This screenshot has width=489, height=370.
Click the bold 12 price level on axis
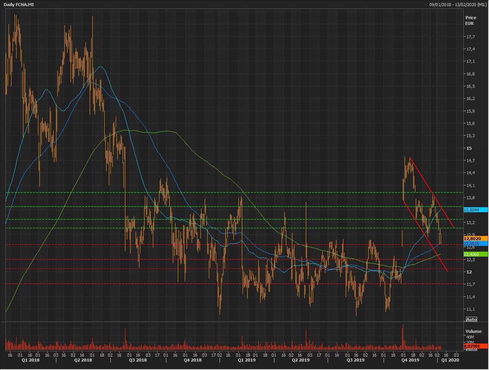pos(469,272)
